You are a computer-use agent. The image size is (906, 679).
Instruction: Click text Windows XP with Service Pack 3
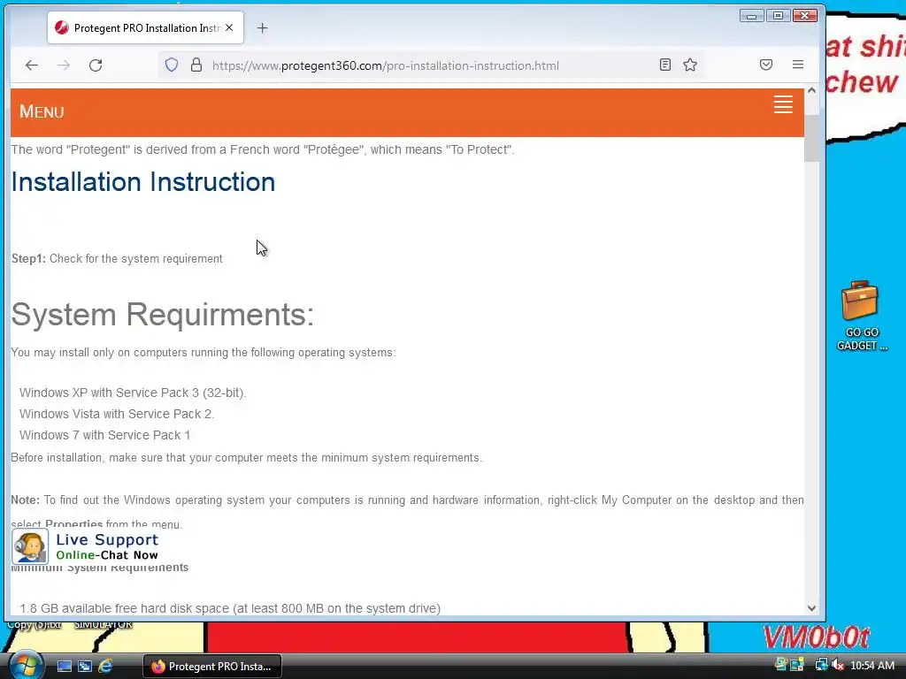pyautogui.click(x=133, y=393)
